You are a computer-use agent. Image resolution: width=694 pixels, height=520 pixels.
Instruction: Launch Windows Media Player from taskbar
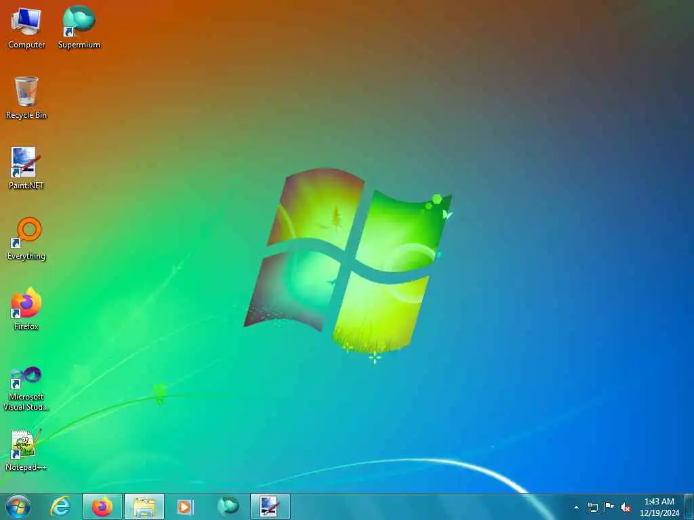pyautogui.click(x=185, y=506)
